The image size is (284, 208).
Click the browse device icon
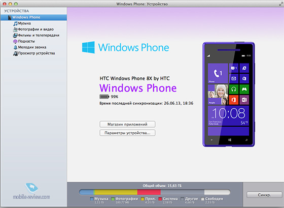click(15, 53)
